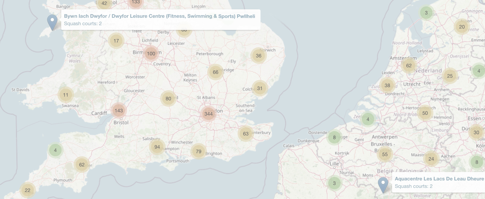
Task: Expand the 63 cluster near Canterbury
Action: [246, 134]
